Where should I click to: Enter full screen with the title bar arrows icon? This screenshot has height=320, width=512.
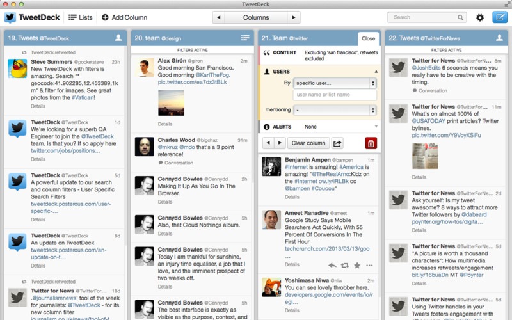point(506,4)
